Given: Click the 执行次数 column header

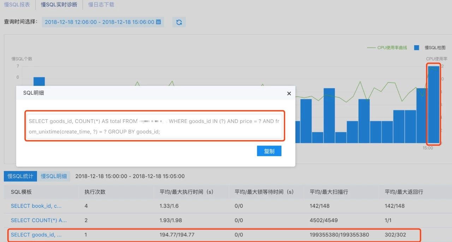Looking at the screenshot, I should pos(95,192).
